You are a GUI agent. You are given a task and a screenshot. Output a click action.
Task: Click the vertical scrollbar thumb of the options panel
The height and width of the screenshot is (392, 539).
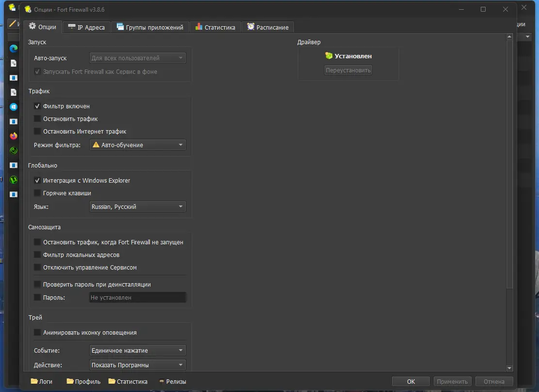[x=509, y=164]
